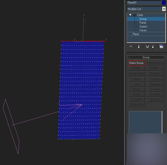Viewport: 167px width, 165px height.
Task: Click the Plane01 object name field
Action: (144, 2)
